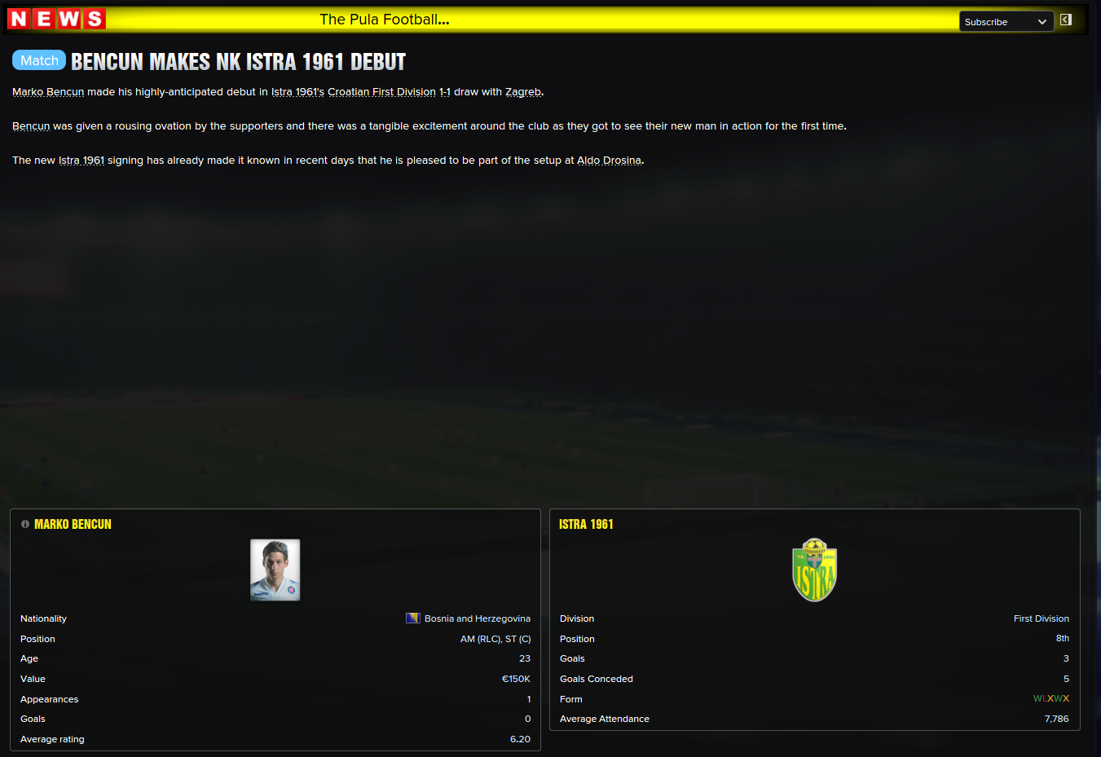The image size is (1101, 757).
Task: Click the red NEWS logo
Action: pos(56,19)
